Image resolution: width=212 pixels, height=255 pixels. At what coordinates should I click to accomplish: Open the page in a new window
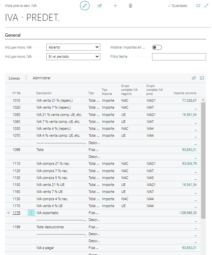[198, 6]
